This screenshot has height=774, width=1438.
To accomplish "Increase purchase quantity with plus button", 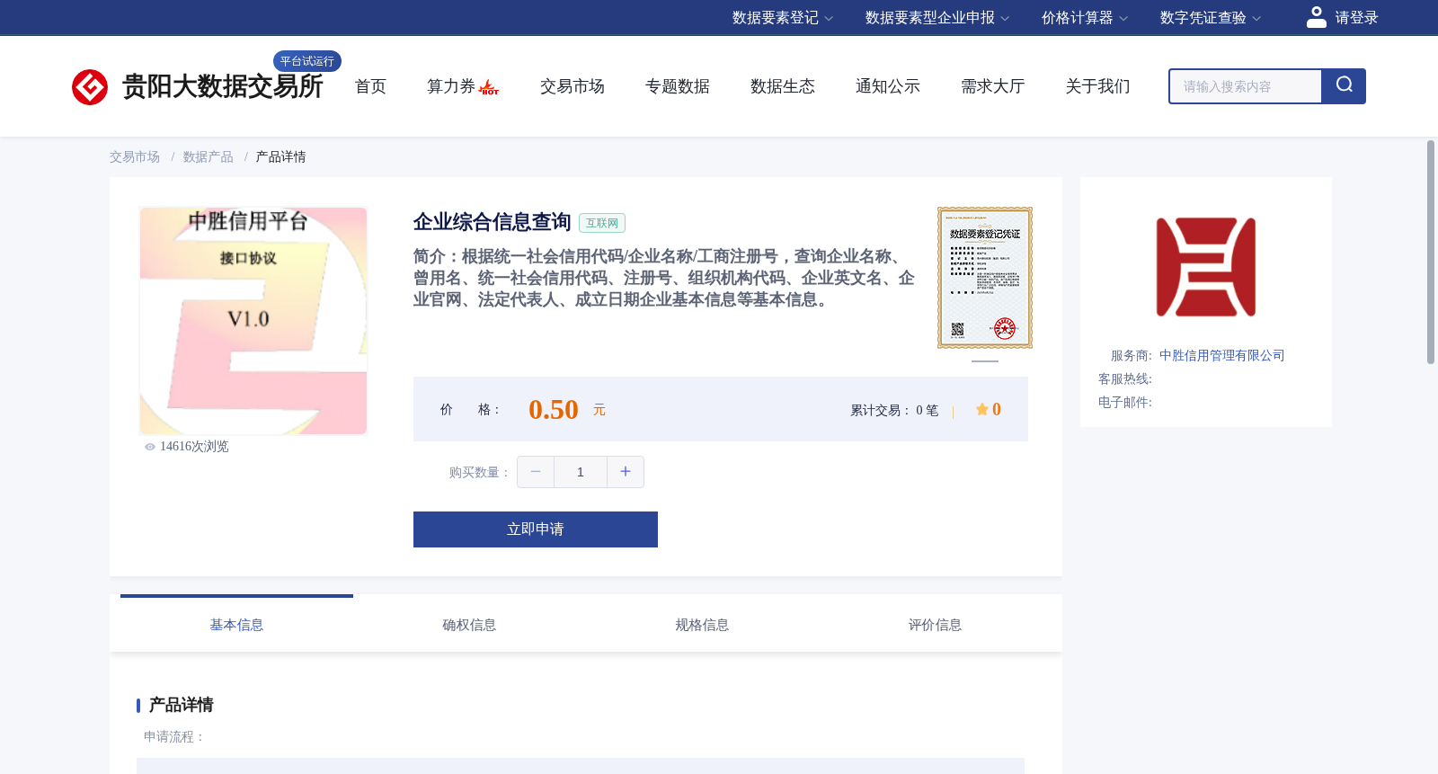I will point(626,472).
